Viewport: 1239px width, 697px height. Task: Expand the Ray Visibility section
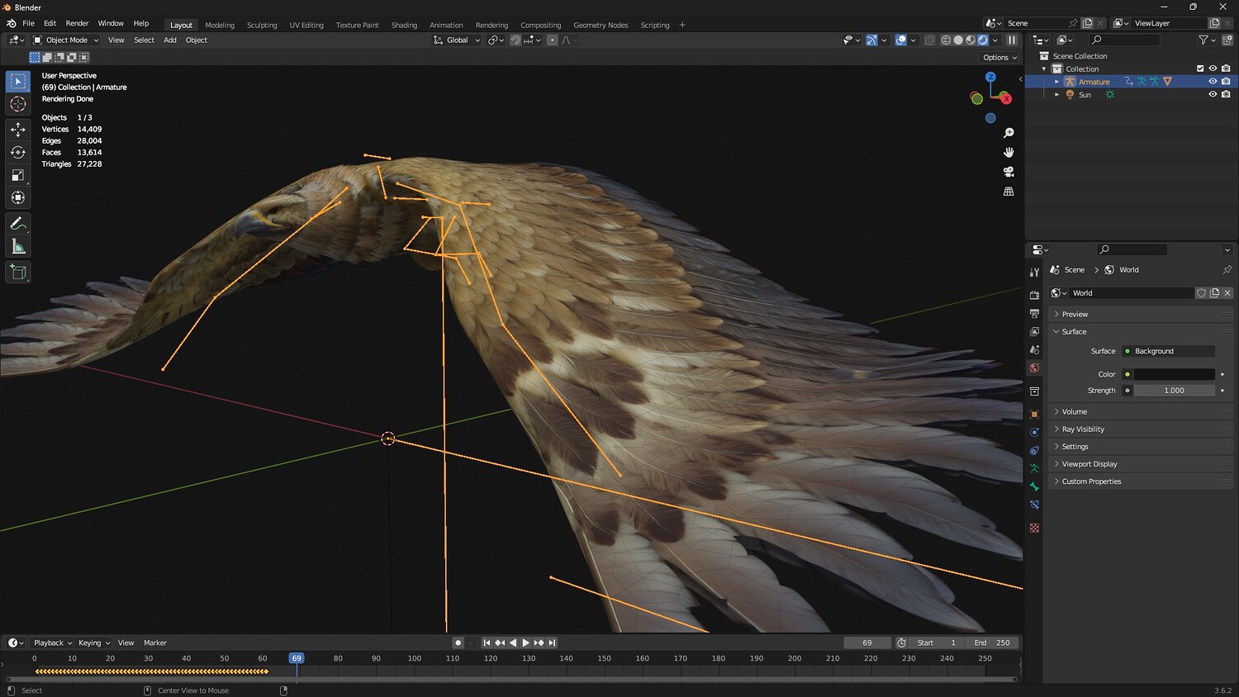point(1083,429)
